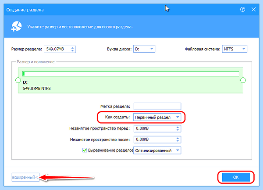263x190 pixels.
Task: Collapse advanced options with Расширенный button
Action: (x=25, y=177)
